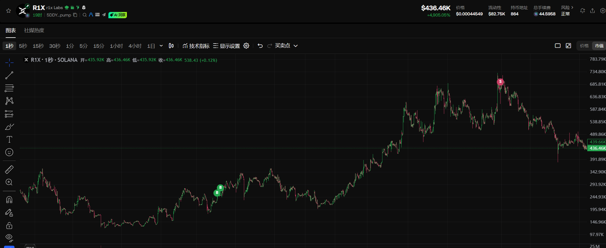Select the brush drawing tool
Image resolution: width=606 pixels, height=248 pixels.
pyautogui.click(x=9, y=126)
